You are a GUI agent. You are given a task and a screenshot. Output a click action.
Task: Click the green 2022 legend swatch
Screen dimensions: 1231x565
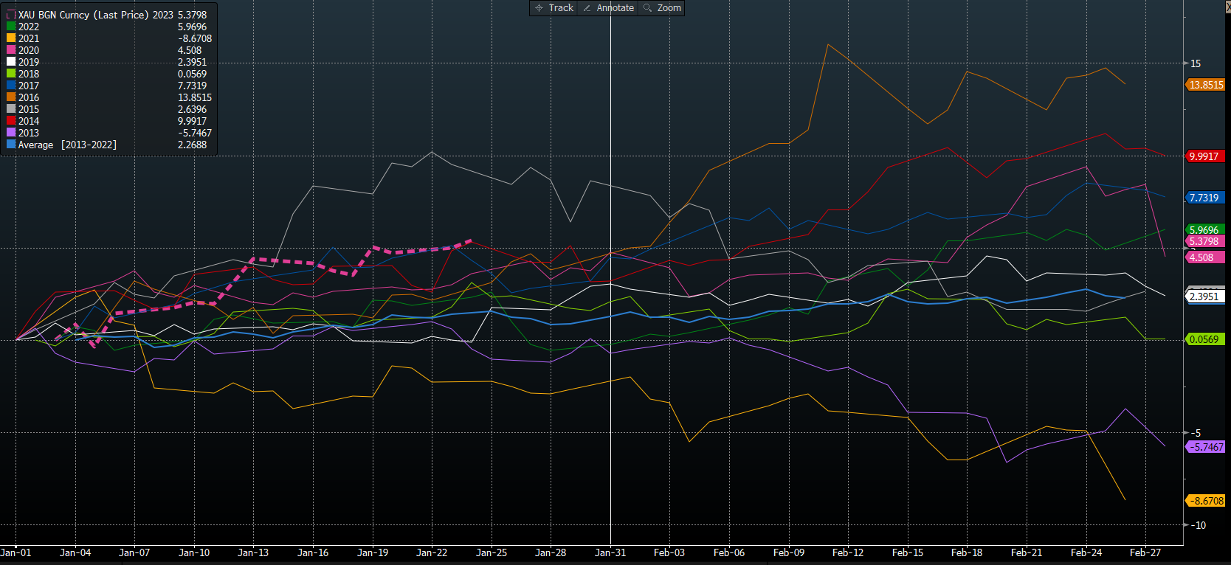(x=11, y=27)
